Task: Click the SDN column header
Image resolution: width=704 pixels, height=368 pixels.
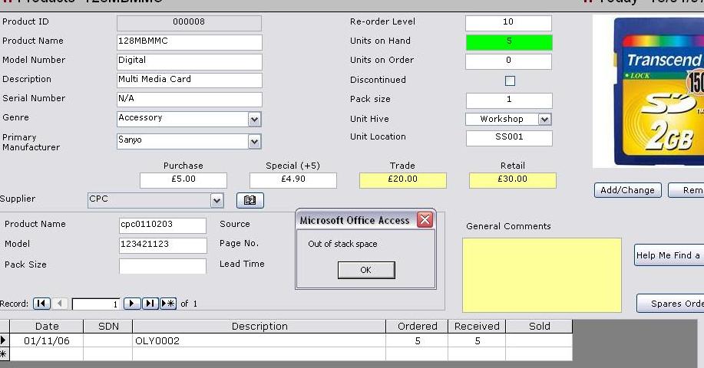Action: click(x=108, y=327)
